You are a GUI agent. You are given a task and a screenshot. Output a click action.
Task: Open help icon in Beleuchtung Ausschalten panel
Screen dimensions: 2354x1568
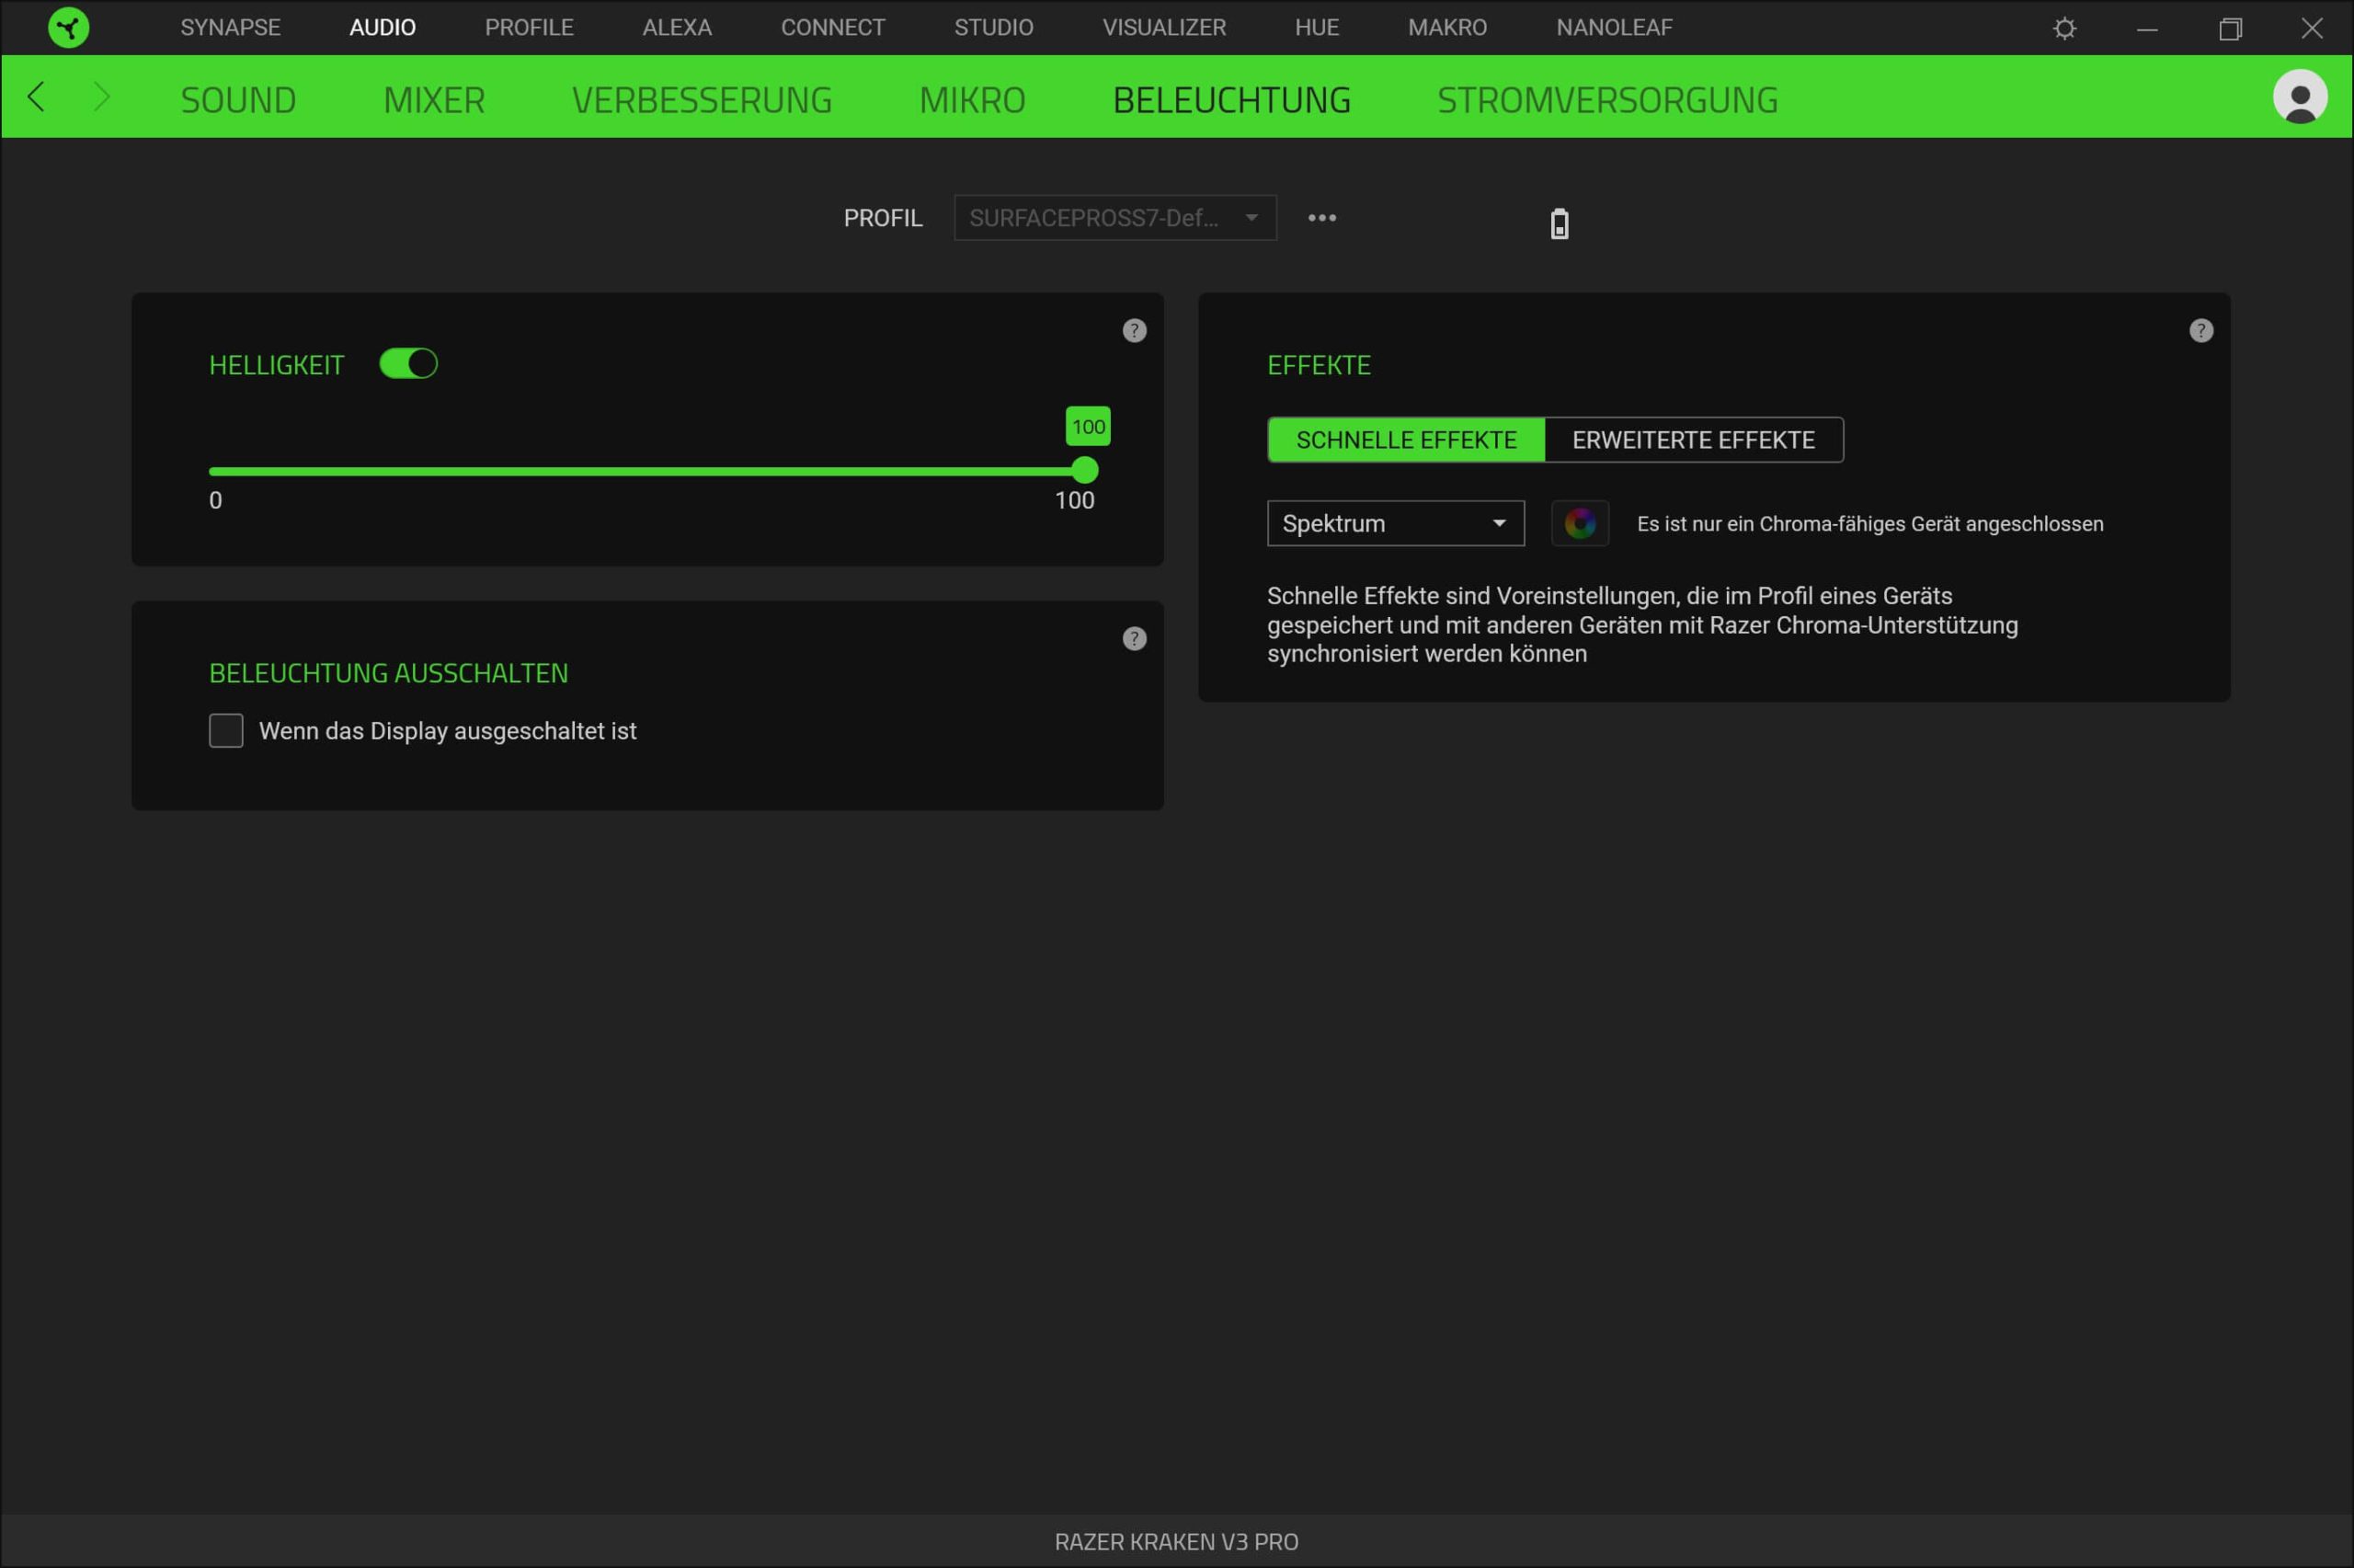click(x=1134, y=639)
